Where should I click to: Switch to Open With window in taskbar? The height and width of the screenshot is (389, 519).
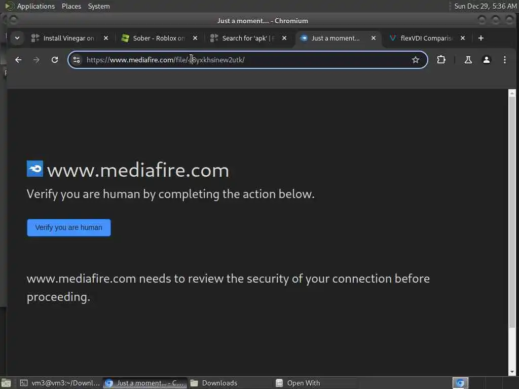pyautogui.click(x=315, y=383)
